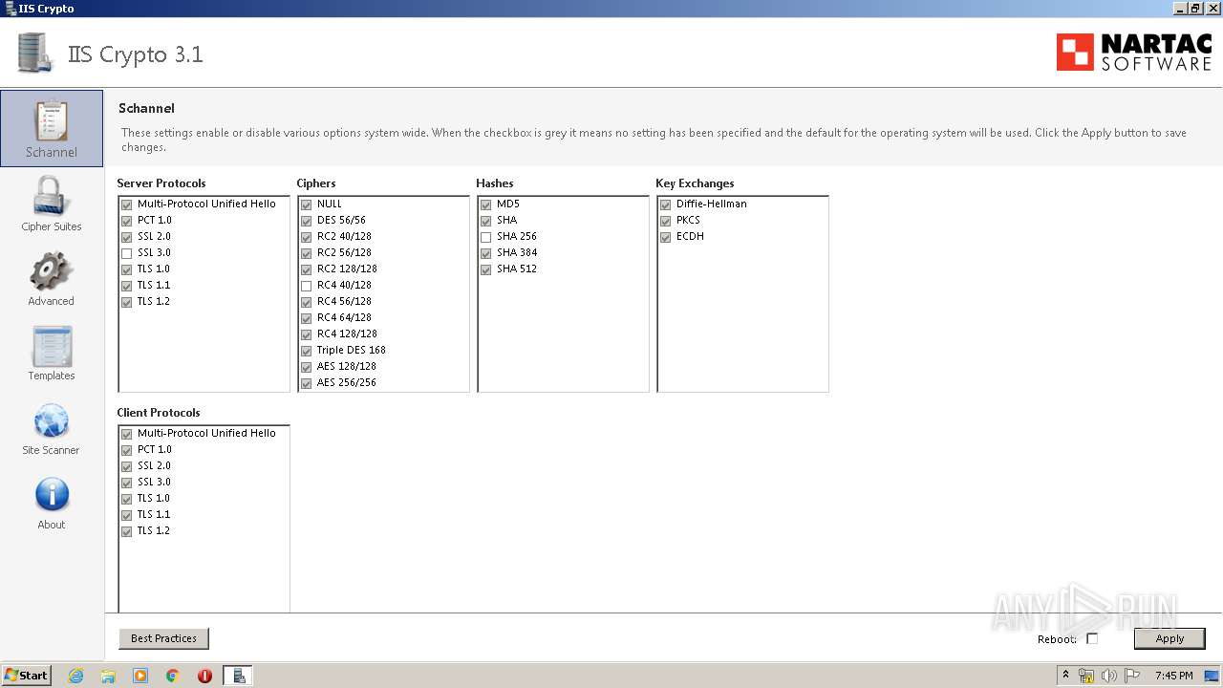
Task: Enable server SSL 3.0 checkbox
Action: coord(126,253)
